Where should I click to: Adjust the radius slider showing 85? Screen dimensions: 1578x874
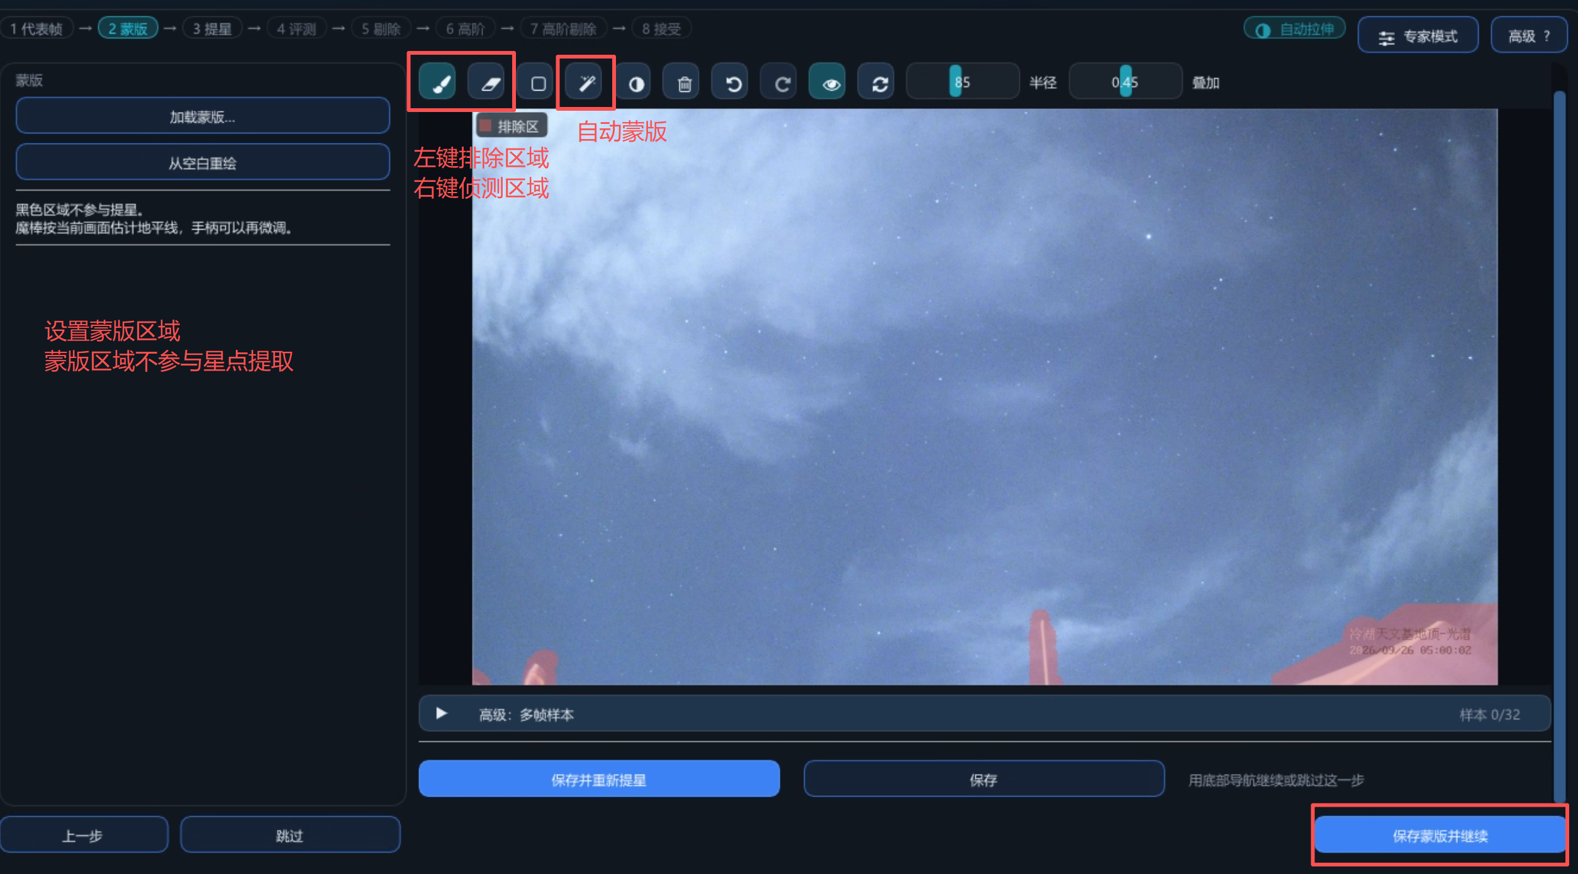pos(963,82)
